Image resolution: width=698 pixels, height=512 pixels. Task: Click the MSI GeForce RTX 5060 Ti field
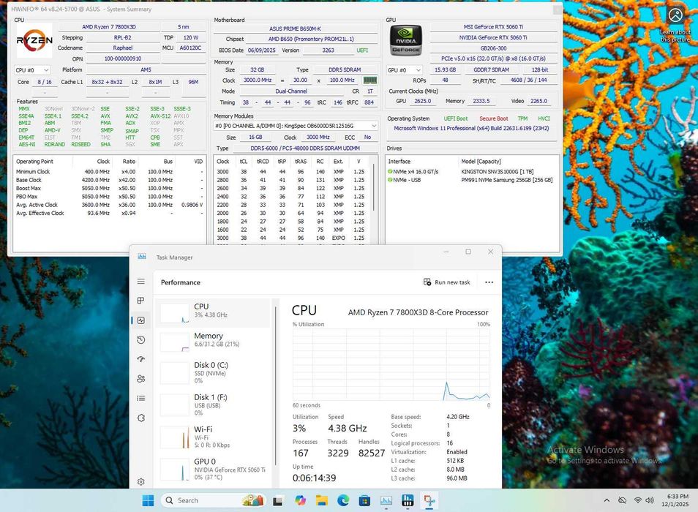click(x=493, y=26)
